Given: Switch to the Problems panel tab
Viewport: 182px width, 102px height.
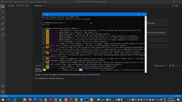Looking at the screenshot, I should tap(38, 65).
